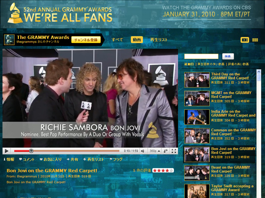Image resolution: width=265 pixels, height=198 pixels.
Task: Click the GRAMMY Awards channel avatar icon
Action: pyautogui.click(x=9, y=40)
